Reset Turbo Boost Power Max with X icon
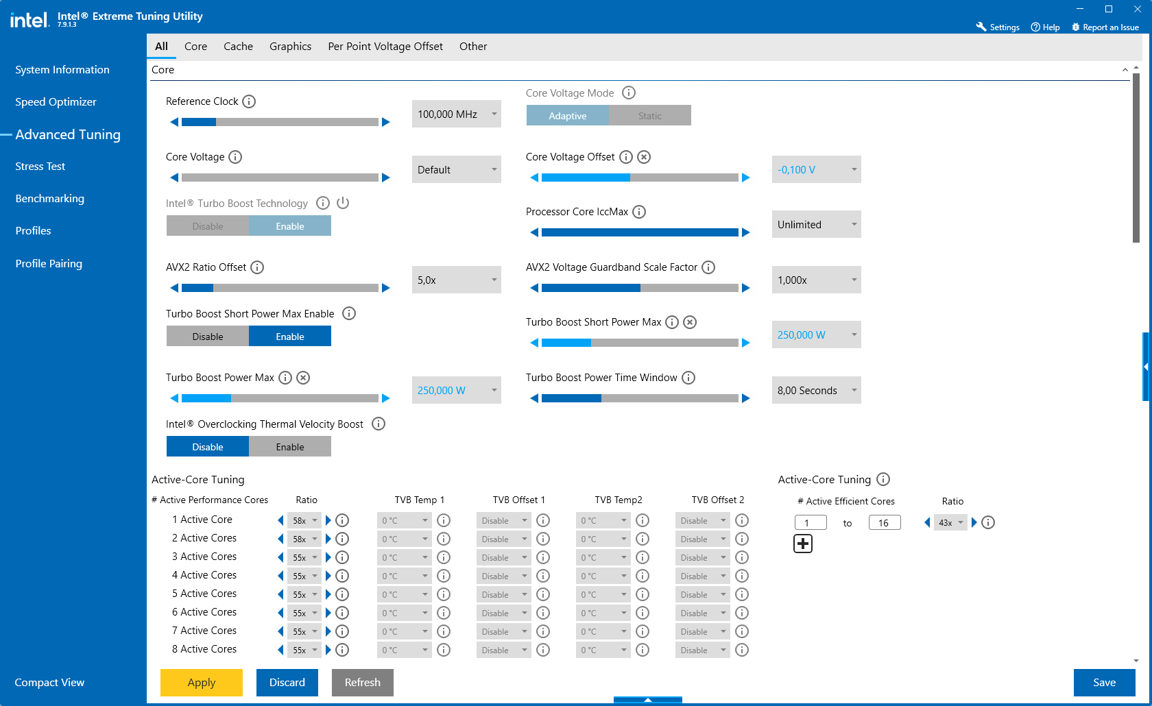This screenshot has width=1152, height=706. point(303,378)
